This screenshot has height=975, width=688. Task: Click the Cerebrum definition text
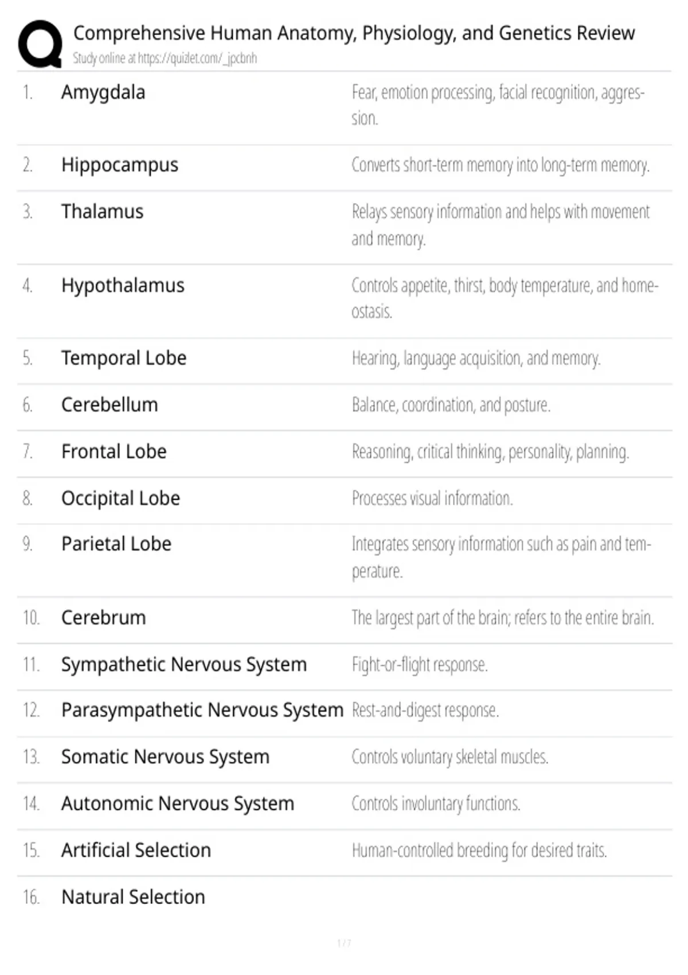pyautogui.click(x=503, y=618)
